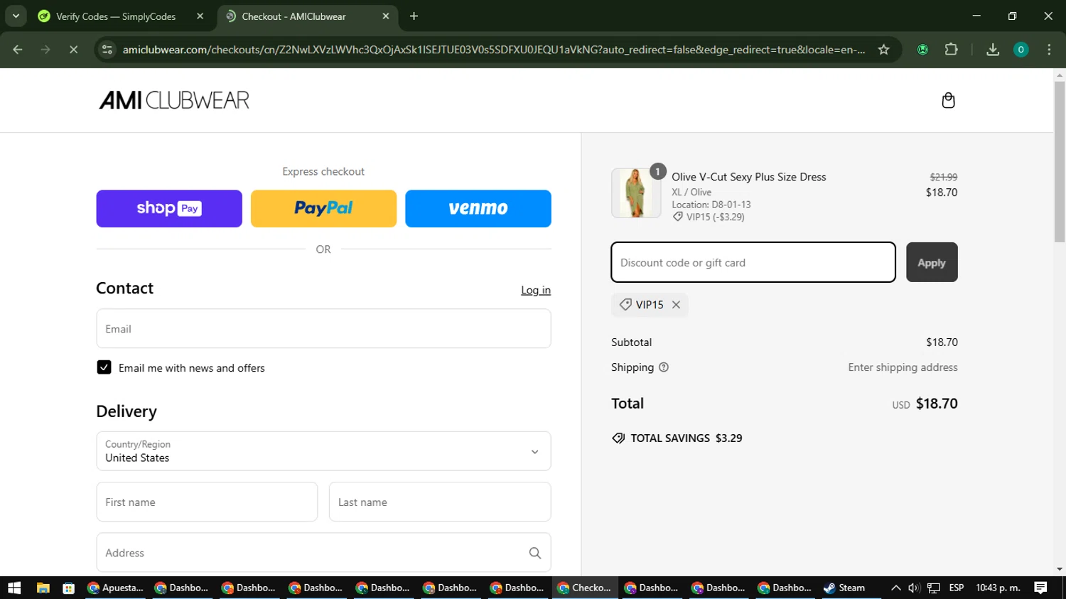This screenshot has height=599, width=1066.
Task: Click the green extension icon in toolbar
Action: (x=922, y=50)
